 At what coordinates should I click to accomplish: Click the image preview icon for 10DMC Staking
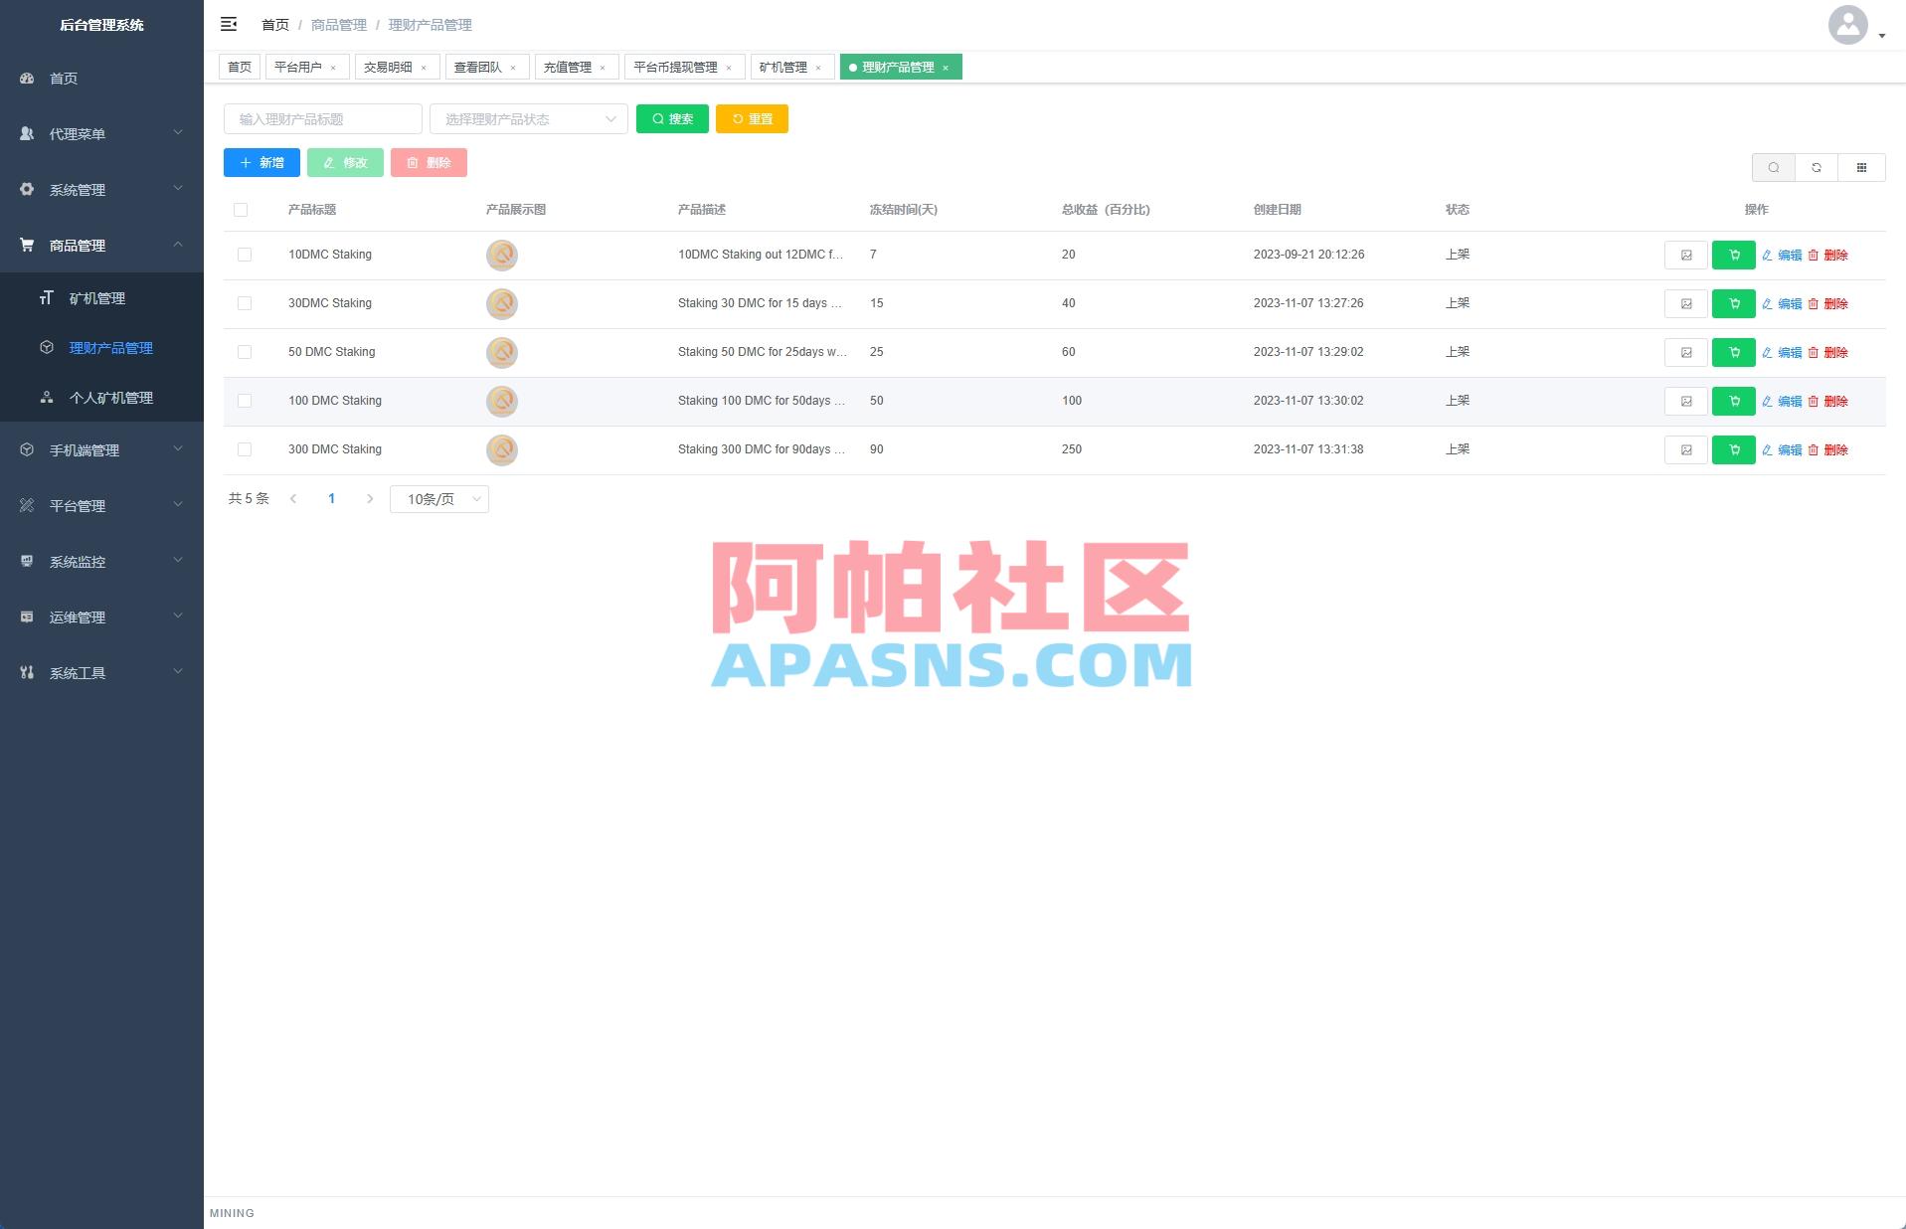[x=1685, y=255]
